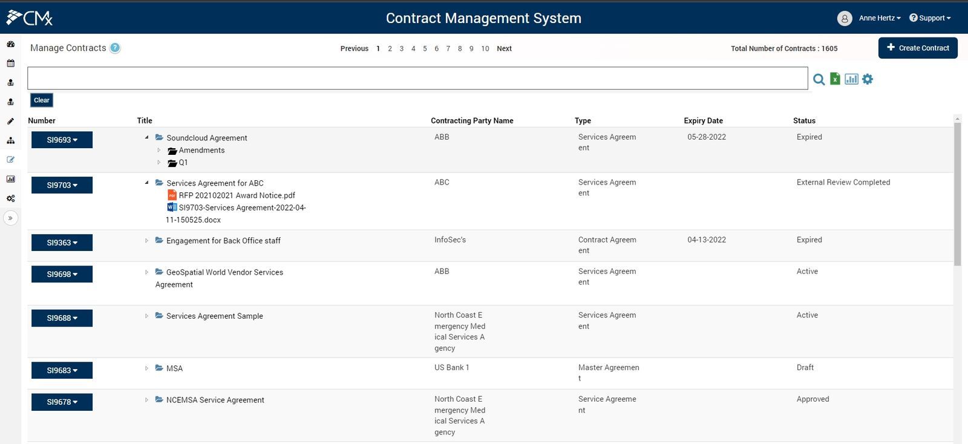This screenshot has width=968, height=444.
Task: Expand Engagement for Back Office staff
Action: [x=146, y=241]
